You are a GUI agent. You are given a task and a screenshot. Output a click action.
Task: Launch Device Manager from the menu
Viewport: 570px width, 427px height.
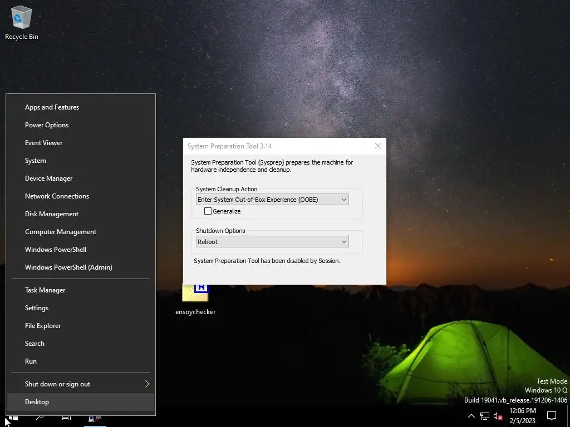click(x=81, y=178)
